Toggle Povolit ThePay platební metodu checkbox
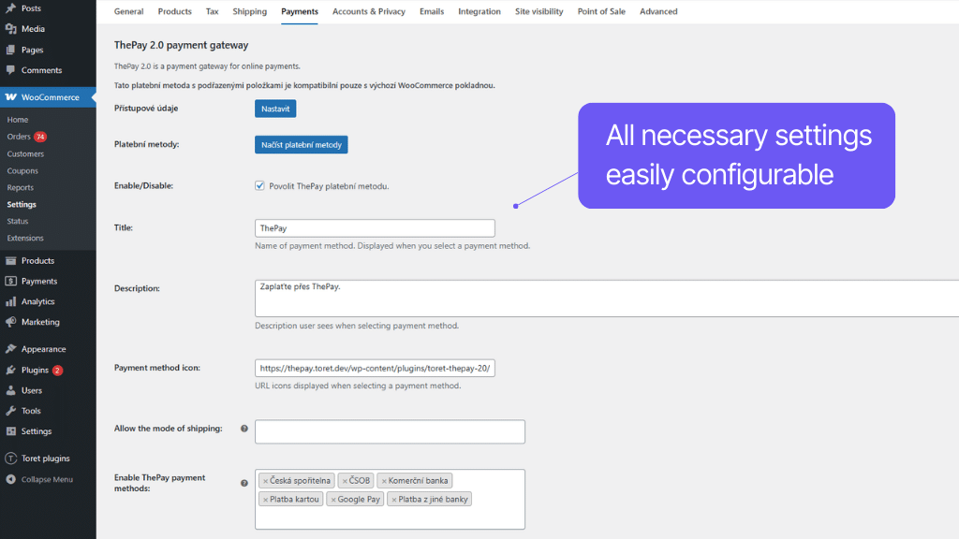Screen dimensions: 959x539 [x=260, y=186]
